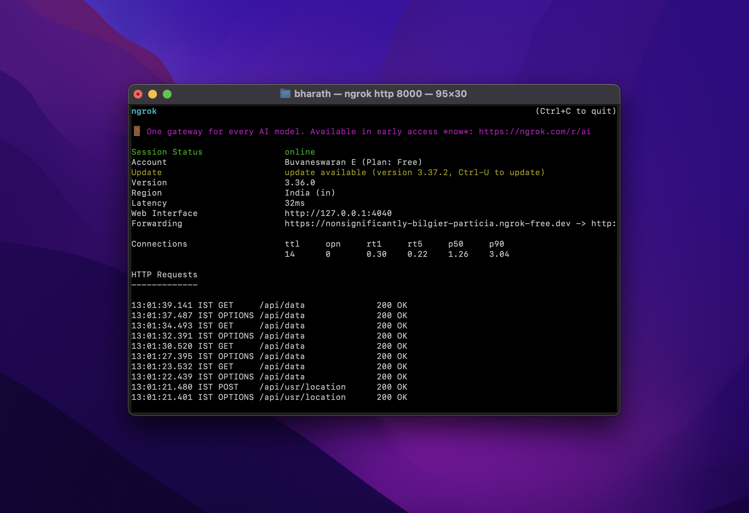Click the HTTP Requests section header
The image size is (749, 513).
pos(164,274)
